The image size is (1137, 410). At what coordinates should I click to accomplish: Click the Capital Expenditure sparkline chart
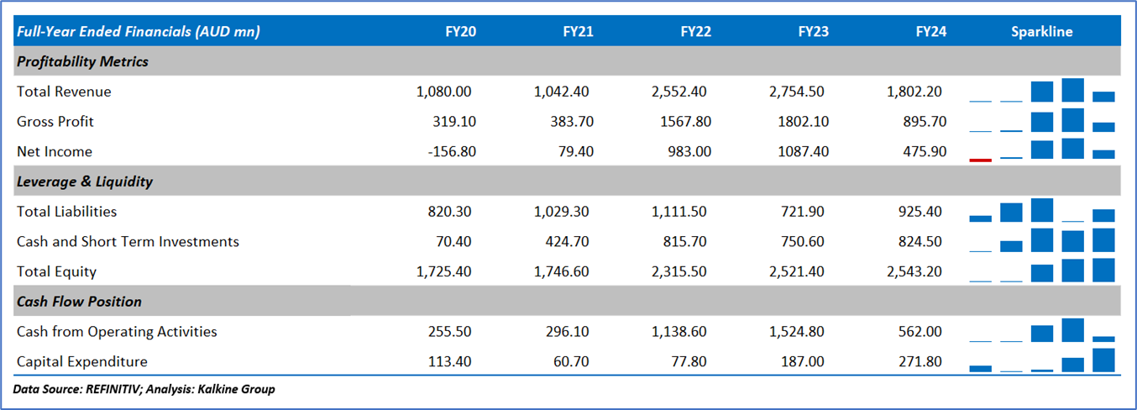[1041, 361]
